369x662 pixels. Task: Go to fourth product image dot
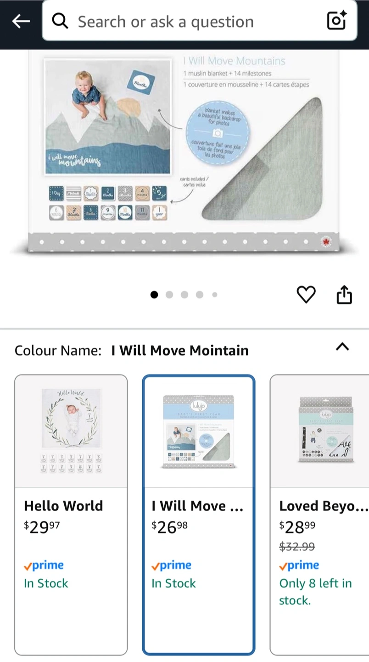(200, 295)
